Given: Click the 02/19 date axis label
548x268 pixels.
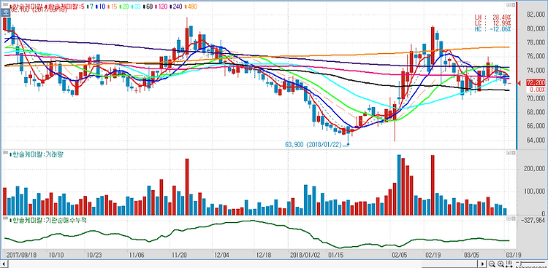Looking at the screenshot, I should pyautogui.click(x=433, y=255).
